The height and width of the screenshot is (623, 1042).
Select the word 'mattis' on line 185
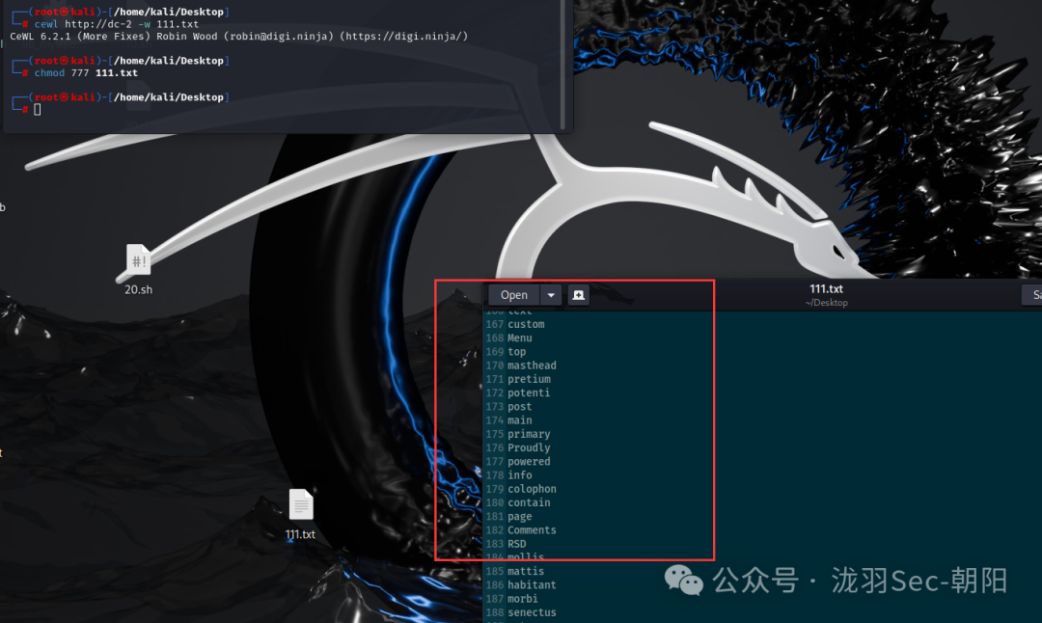click(x=526, y=571)
